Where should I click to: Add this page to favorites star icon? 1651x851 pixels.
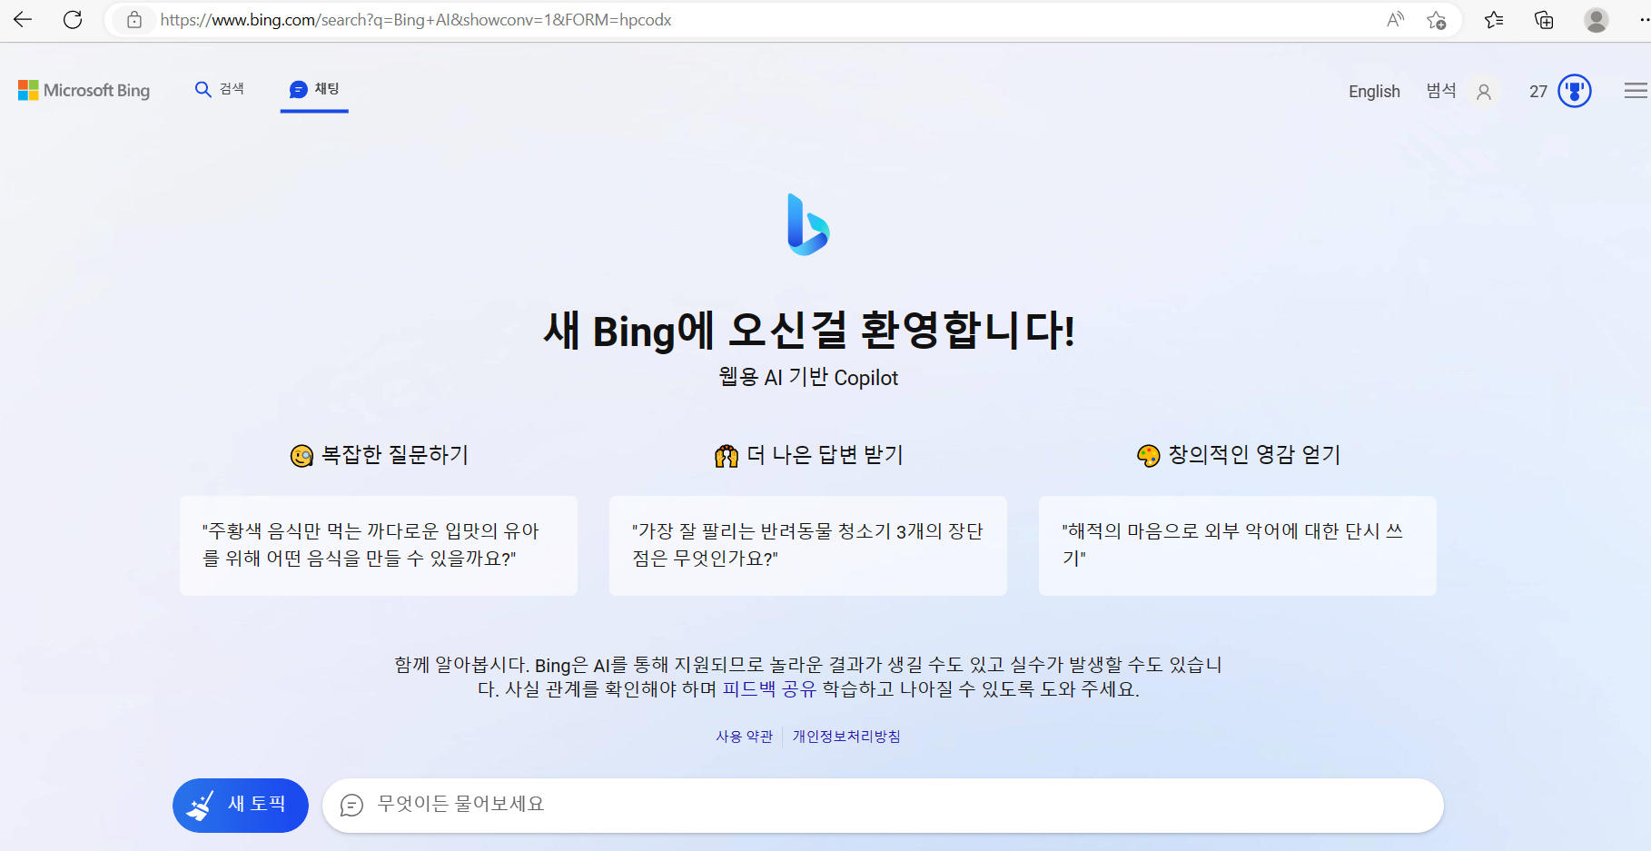point(1436,20)
